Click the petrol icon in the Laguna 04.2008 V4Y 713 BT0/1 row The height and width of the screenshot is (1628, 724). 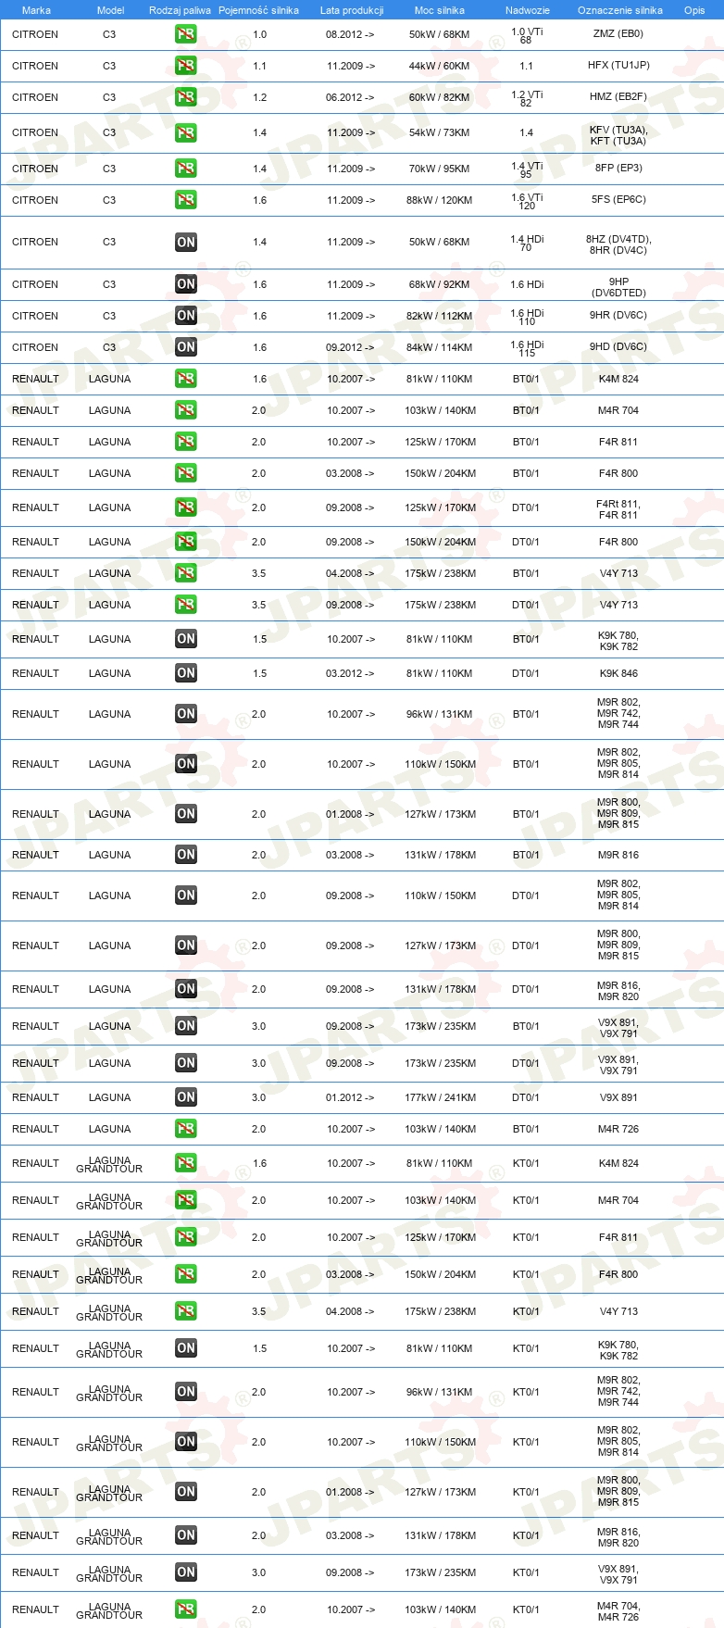tap(185, 573)
